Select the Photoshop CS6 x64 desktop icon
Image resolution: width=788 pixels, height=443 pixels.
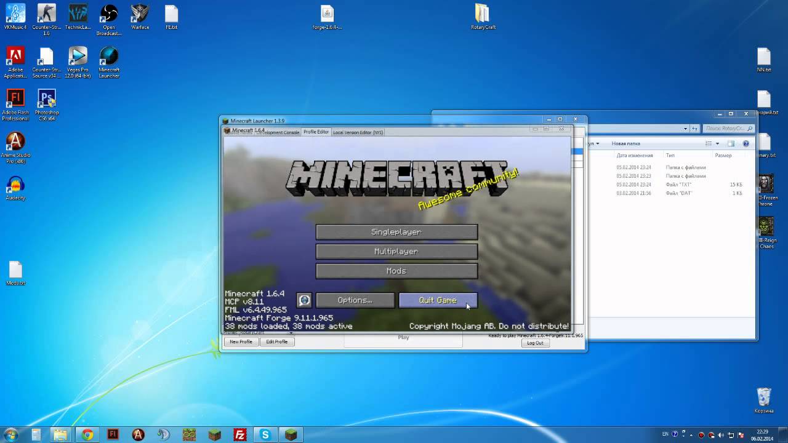[47, 105]
